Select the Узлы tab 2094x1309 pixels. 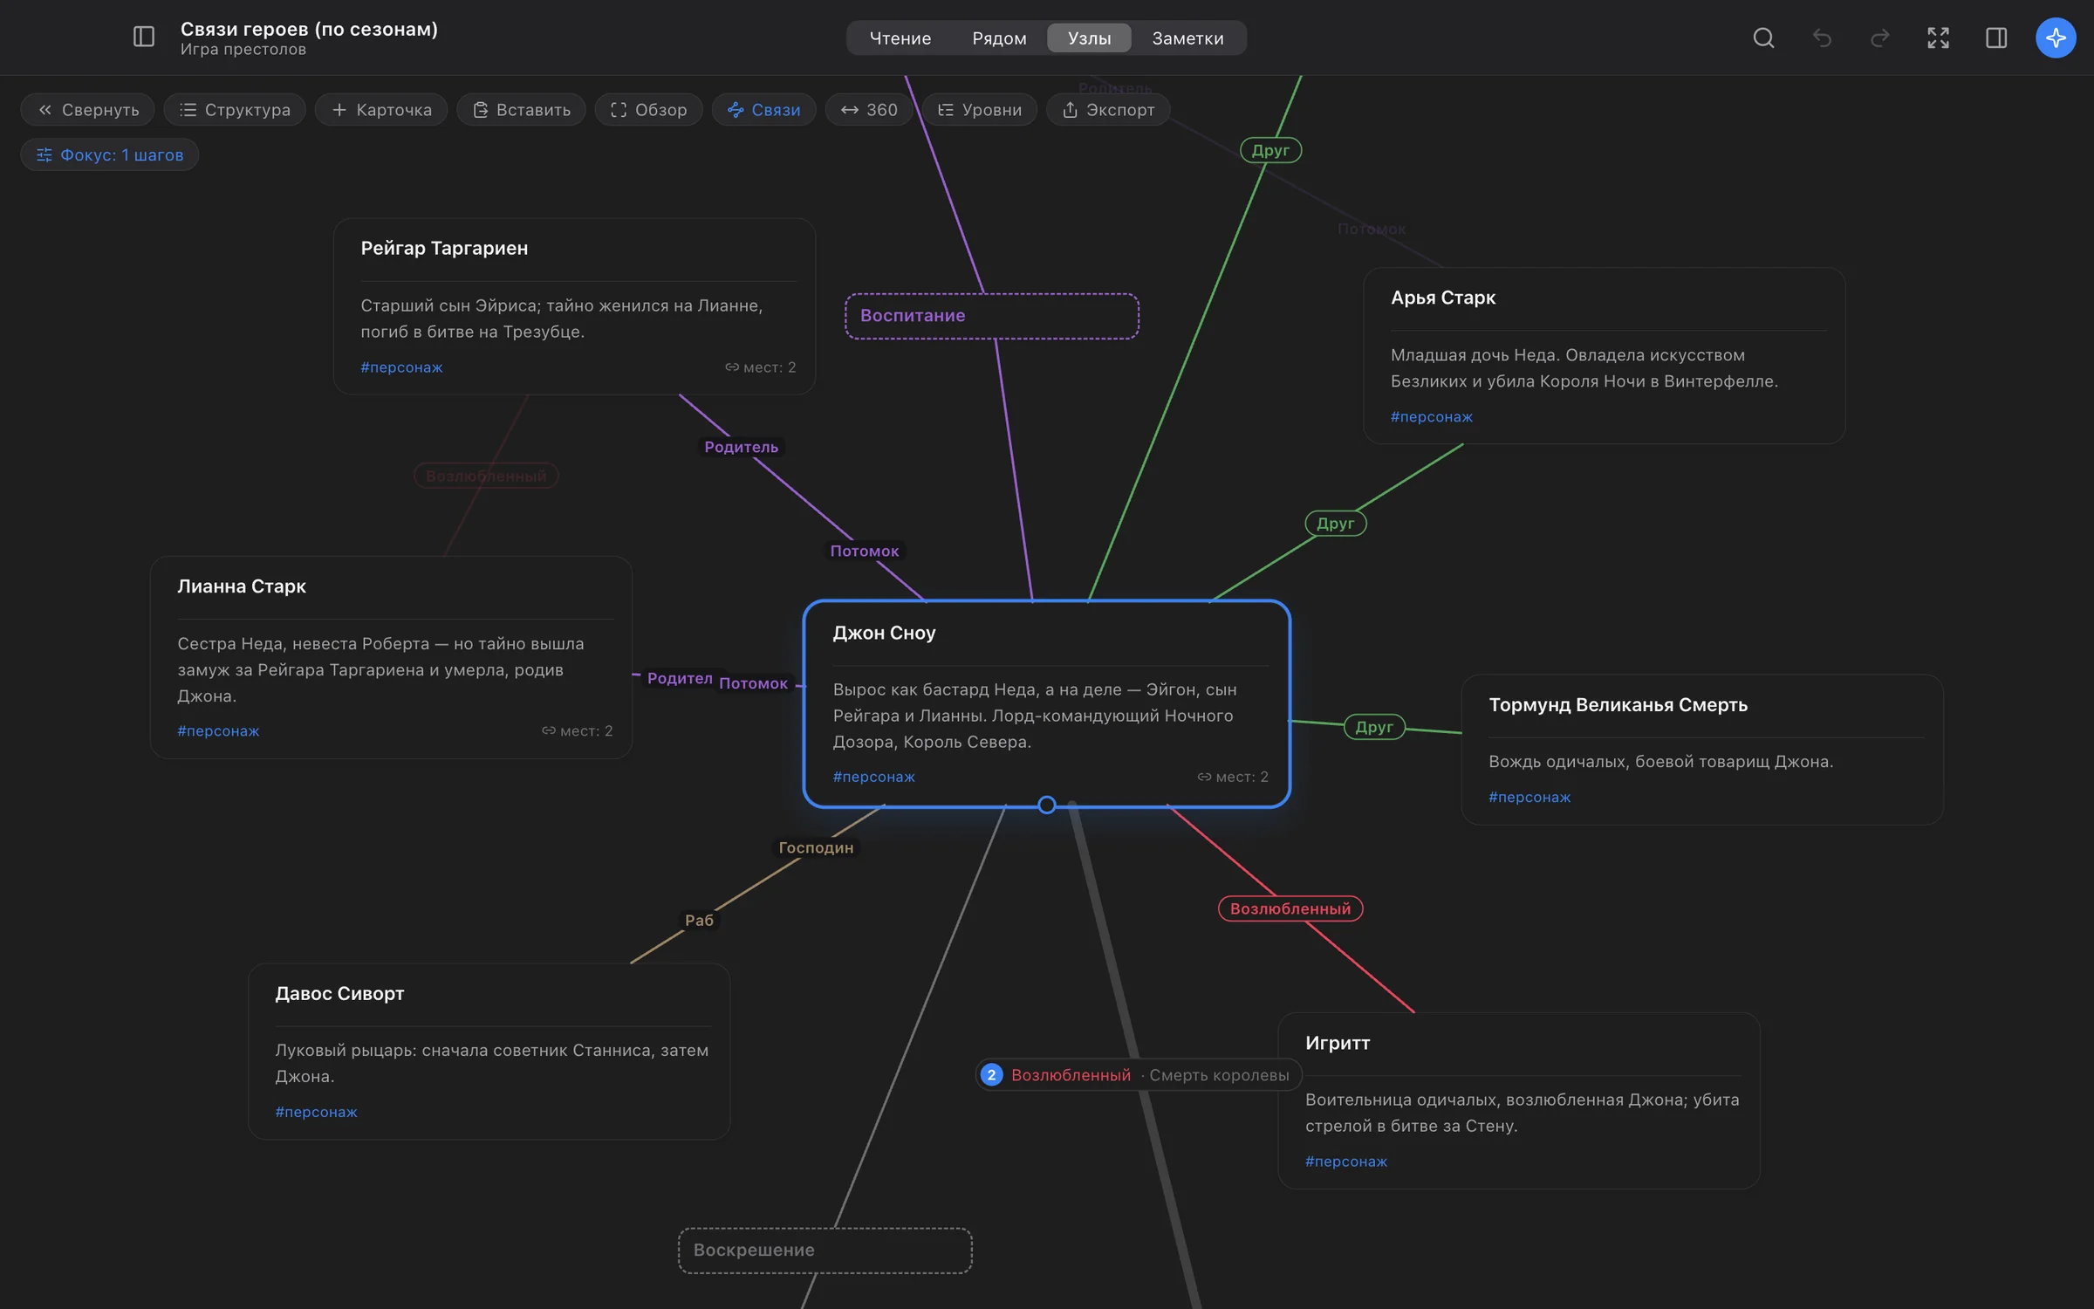point(1089,38)
